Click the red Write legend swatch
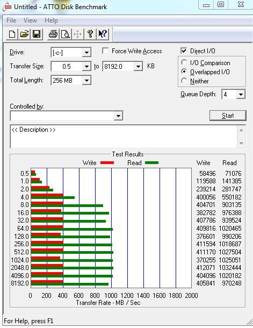Screen dimensions: 253x328 tap(107, 162)
